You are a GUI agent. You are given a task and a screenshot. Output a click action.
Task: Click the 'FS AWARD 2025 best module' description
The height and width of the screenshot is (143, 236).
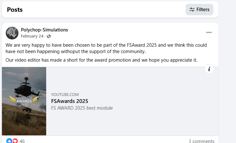click(82, 108)
